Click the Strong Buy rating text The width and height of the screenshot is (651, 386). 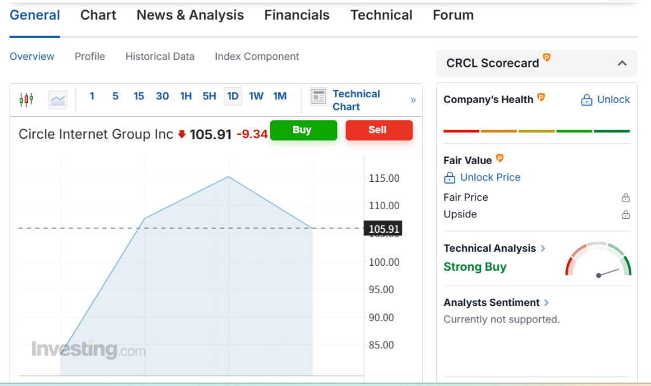475,266
